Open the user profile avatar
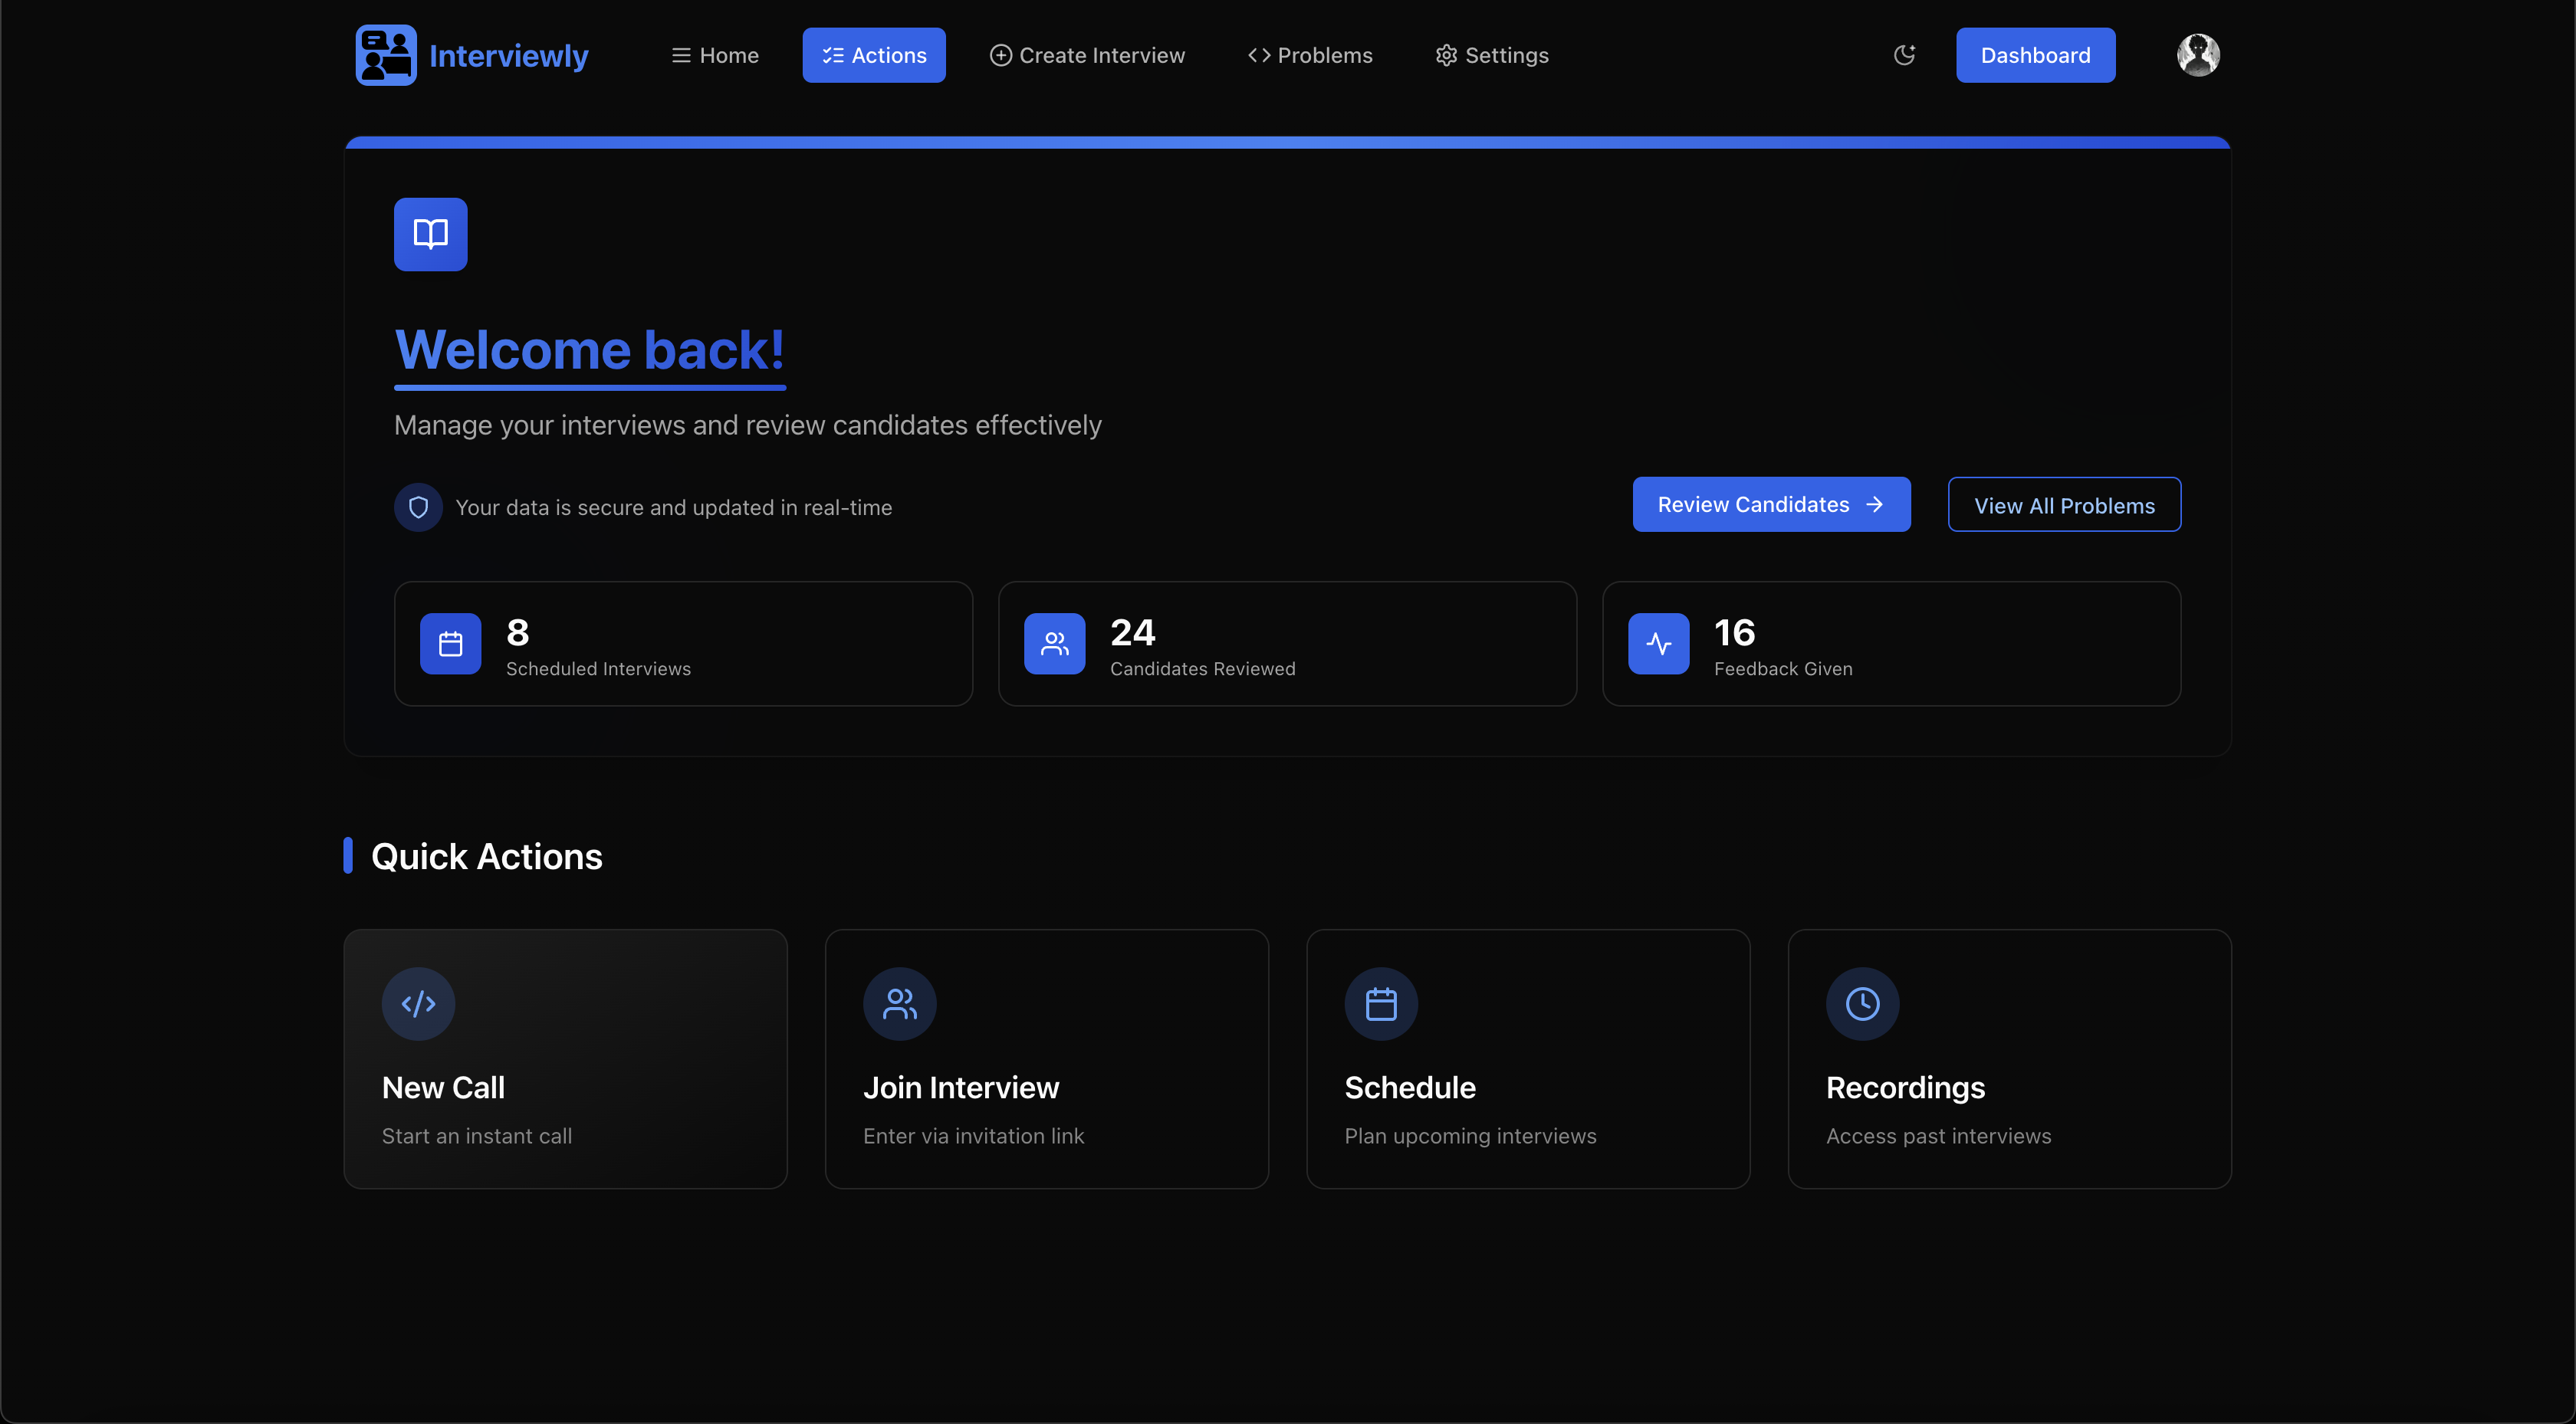This screenshot has height=1424, width=2576. [2198, 55]
